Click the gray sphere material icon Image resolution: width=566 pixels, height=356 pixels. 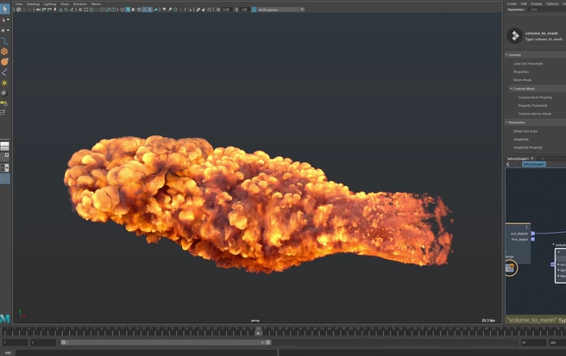pos(4,93)
